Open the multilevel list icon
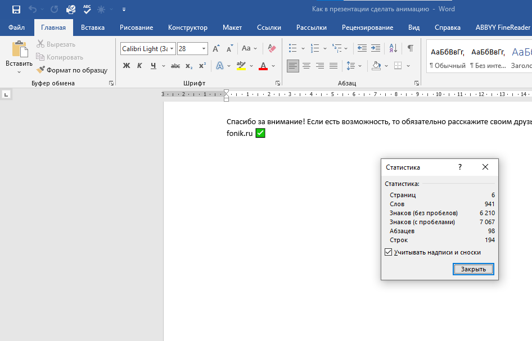532x341 pixels. point(337,48)
